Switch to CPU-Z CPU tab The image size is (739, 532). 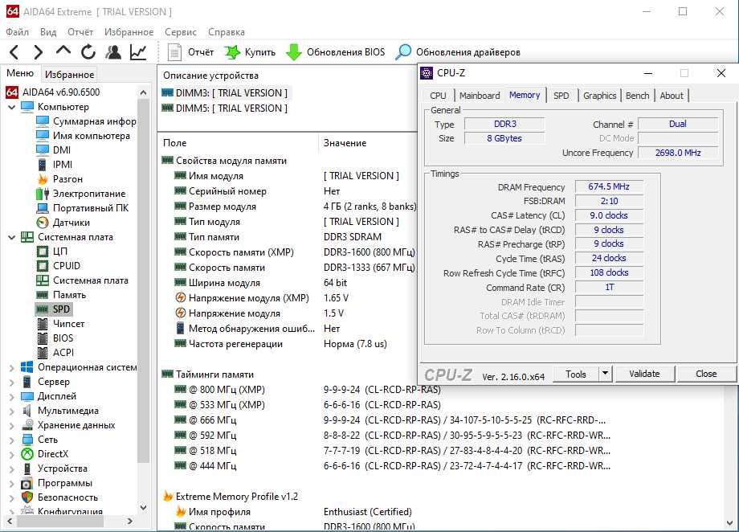(438, 96)
